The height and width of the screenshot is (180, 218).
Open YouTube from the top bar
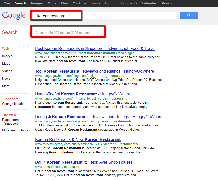pos(80,3)
